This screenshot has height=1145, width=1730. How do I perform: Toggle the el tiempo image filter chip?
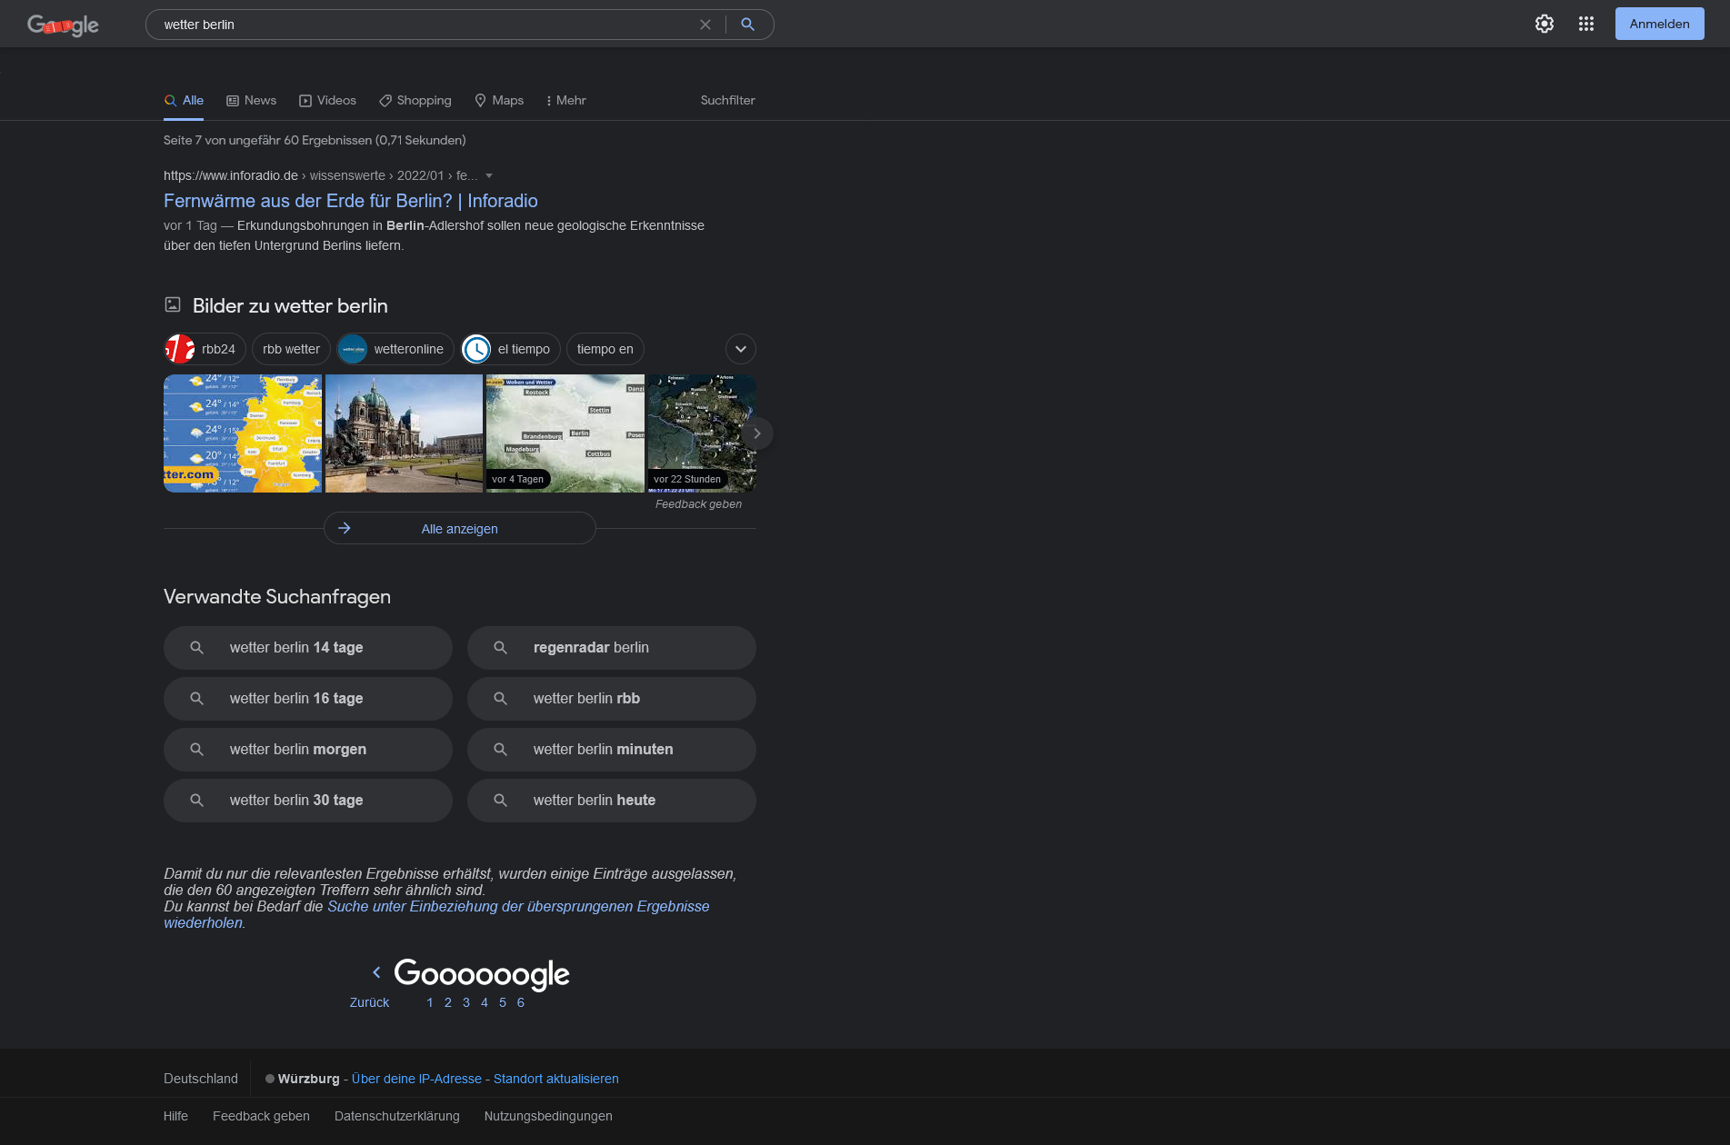[x=510, y=349]
